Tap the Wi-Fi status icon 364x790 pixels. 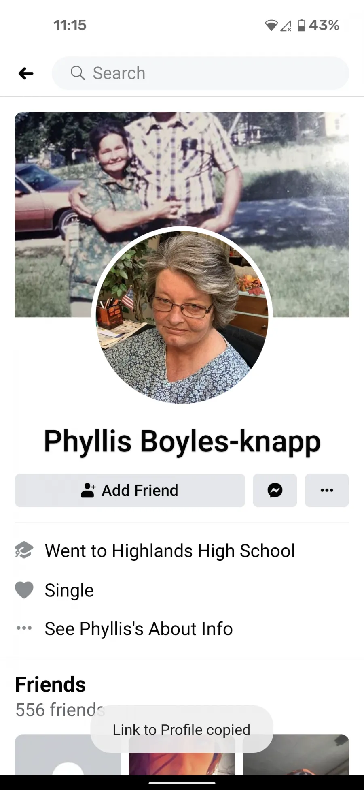(x=271, y=26)
